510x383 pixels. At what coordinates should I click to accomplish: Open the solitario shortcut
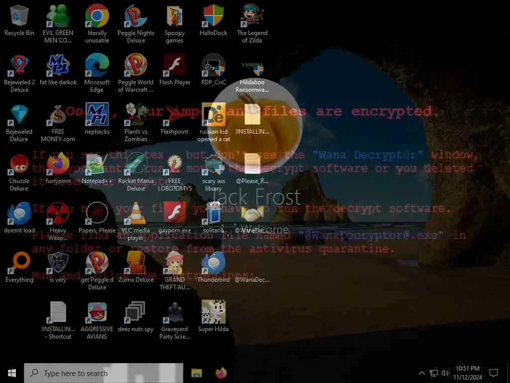click(x=213, y=218)
